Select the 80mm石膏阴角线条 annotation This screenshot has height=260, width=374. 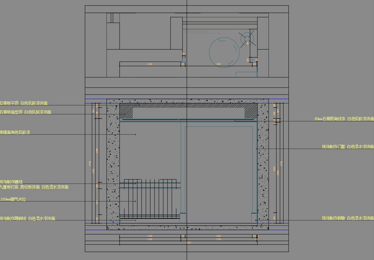344,119
